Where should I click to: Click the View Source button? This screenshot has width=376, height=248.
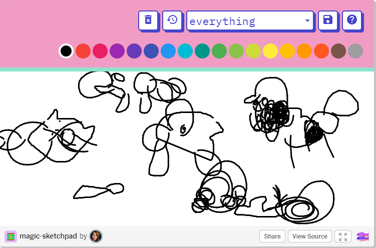[x=310, y=236]
